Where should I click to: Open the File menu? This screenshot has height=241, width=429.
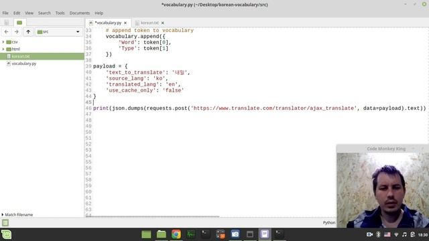[5, 13]
